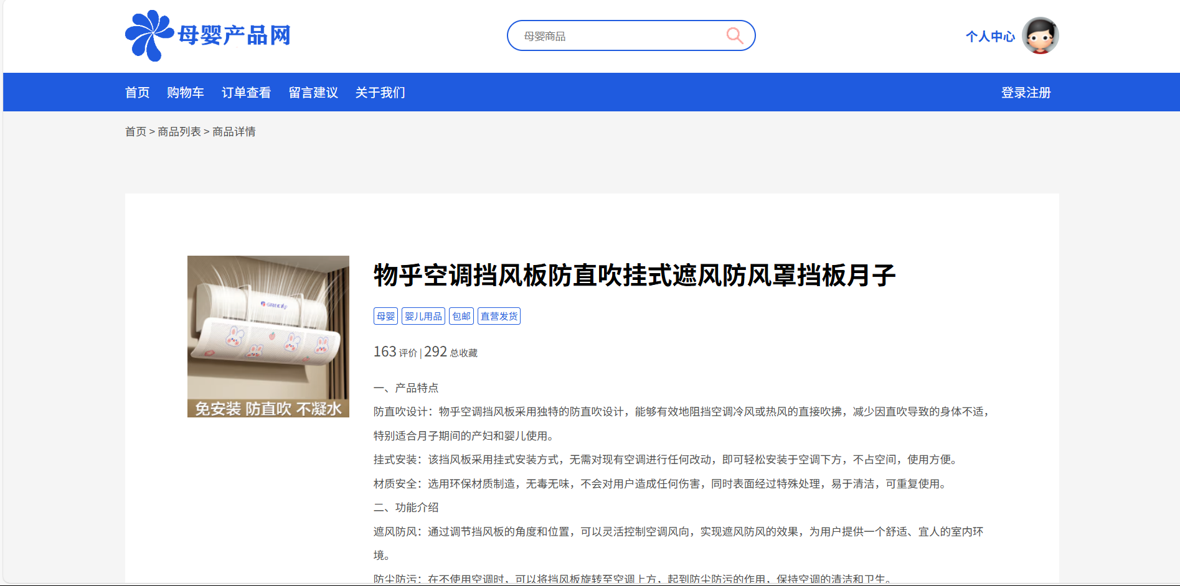Return to 商品列表 via breadcrumb

[x=179, y=132]
